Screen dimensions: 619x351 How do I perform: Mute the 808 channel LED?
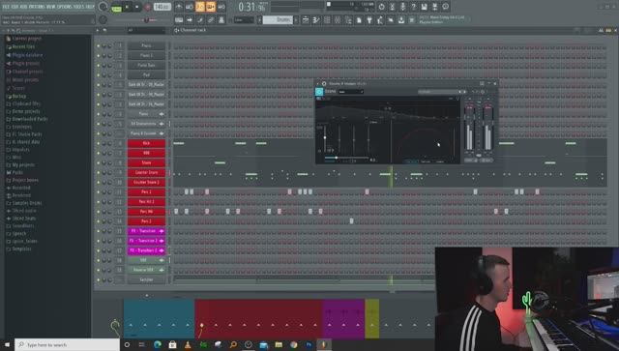[99, 153]
